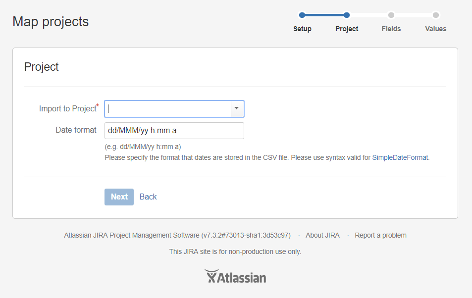Open the Import to Project dropdown arrow
Screen dimensions: 472x298
point(237,109)
